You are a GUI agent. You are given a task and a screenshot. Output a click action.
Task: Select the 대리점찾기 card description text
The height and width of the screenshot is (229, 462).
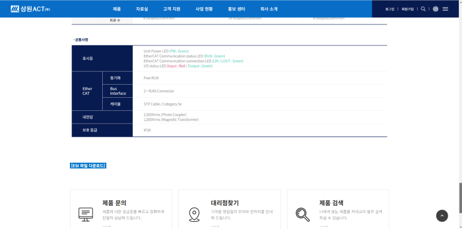pyautogui.click(x=242, y=215)
